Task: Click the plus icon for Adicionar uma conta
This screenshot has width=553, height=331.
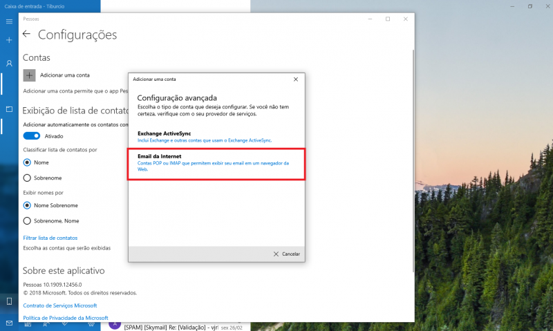Action: click(29, 75)
